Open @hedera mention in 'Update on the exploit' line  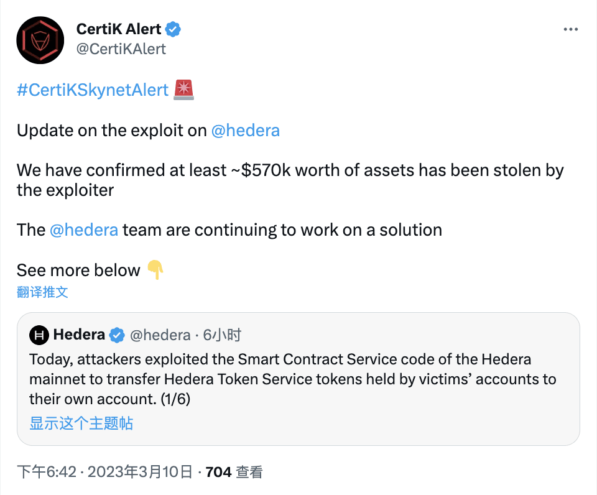pos(245,131)
